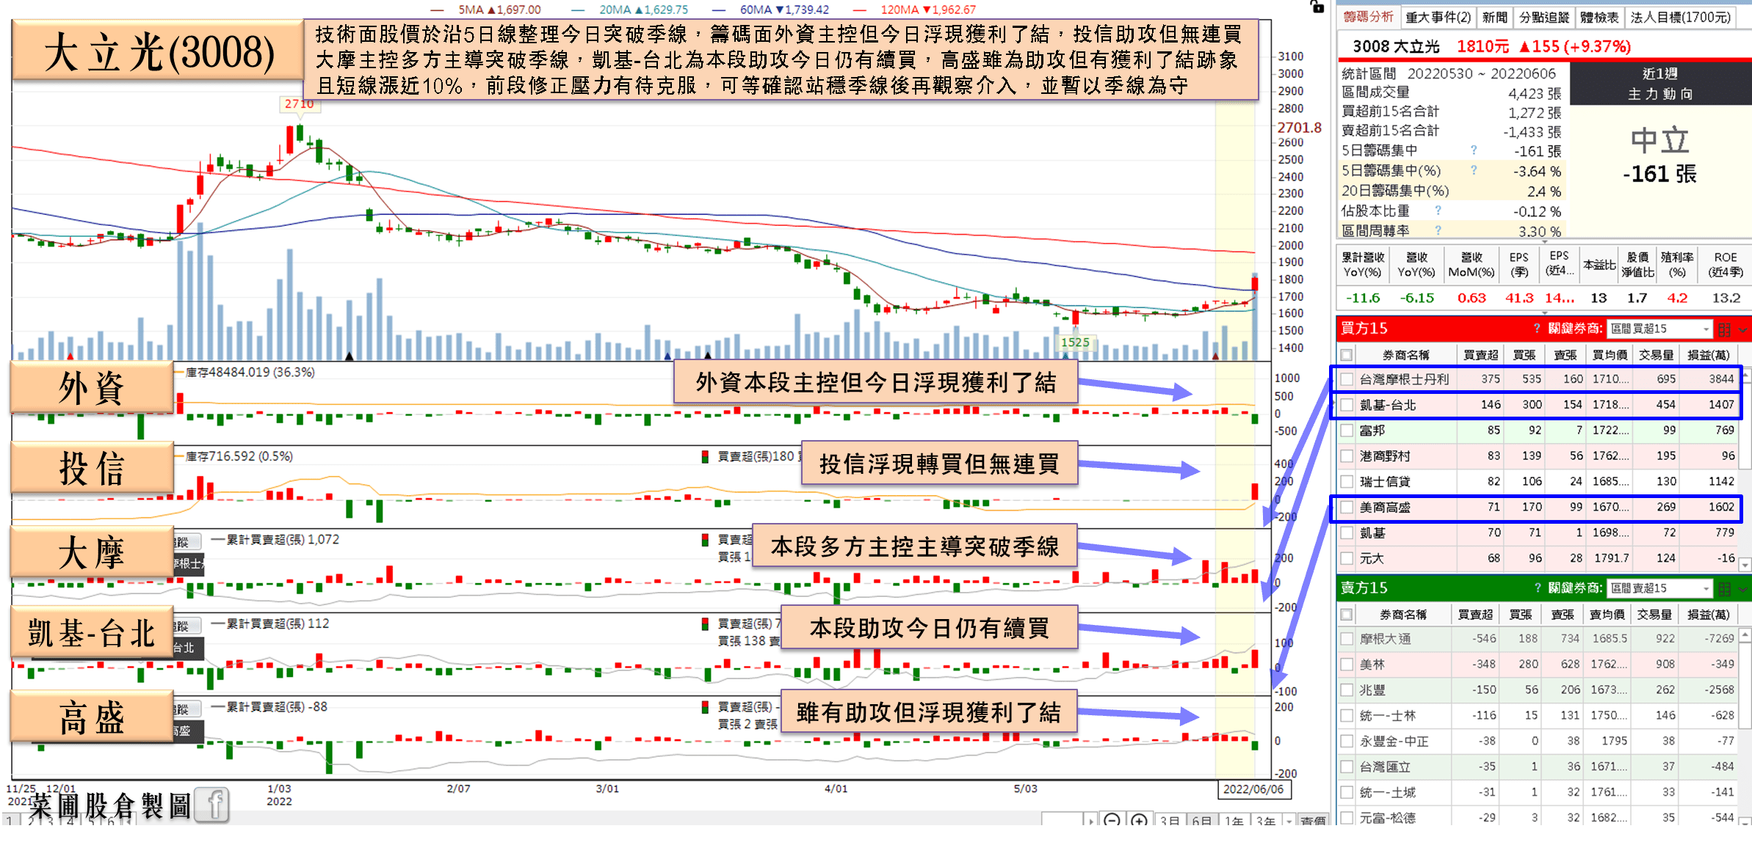Viewport: 1752px width, 845px height.
Task: Open the 區間賣超15 key broker dropdown
Action: (1659, 588)
